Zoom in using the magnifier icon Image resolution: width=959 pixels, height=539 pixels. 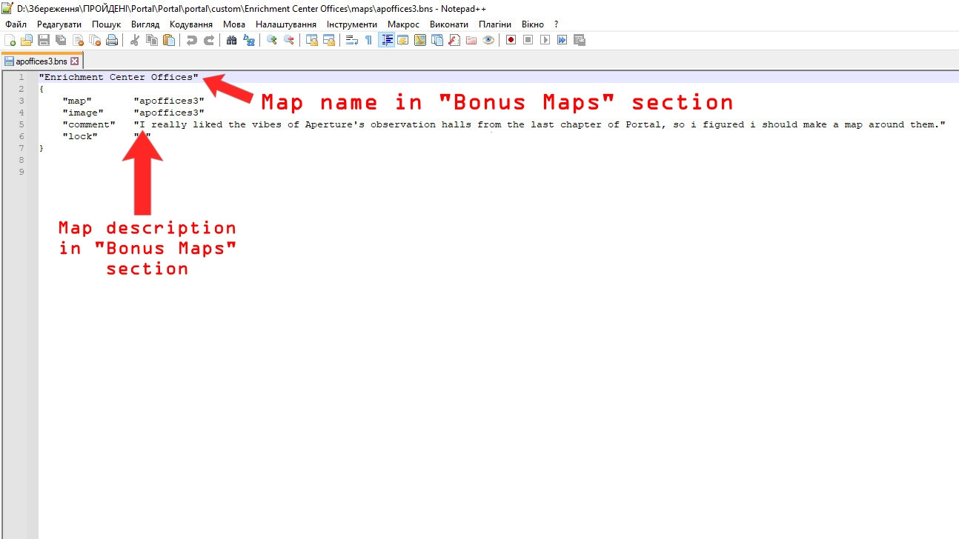tap(271, 41)
